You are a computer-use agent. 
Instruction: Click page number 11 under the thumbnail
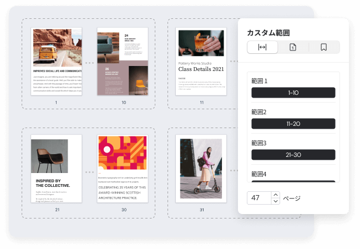(x=201, y=103)
